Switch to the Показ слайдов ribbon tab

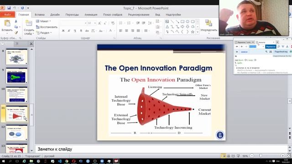113,15
